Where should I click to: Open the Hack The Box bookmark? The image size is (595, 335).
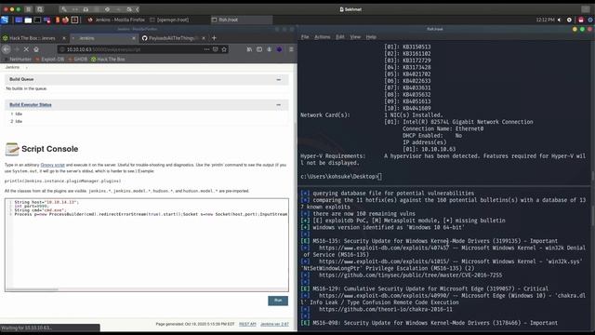[108, 60]
